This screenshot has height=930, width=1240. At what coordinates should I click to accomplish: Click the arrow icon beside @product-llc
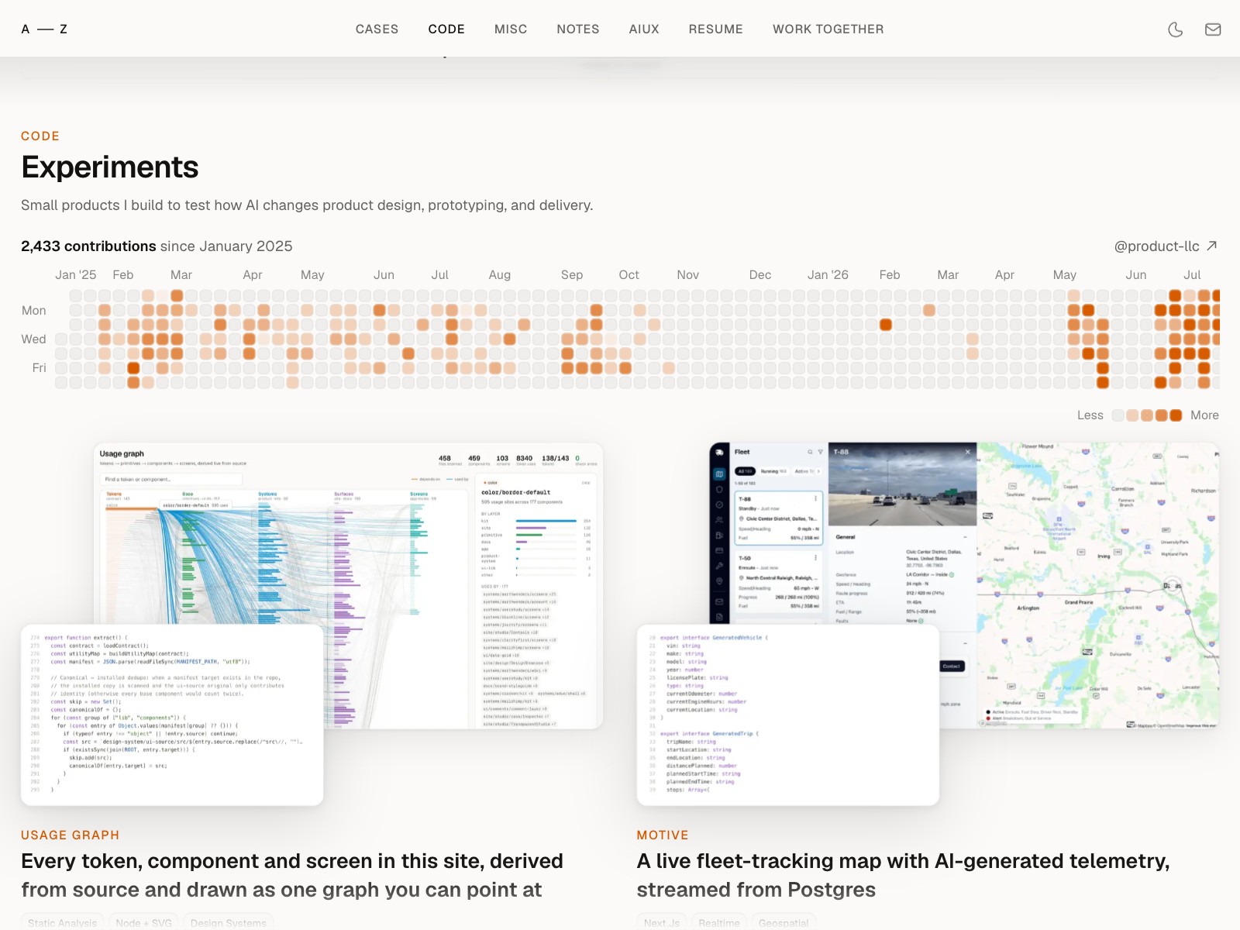[1212, 246]
